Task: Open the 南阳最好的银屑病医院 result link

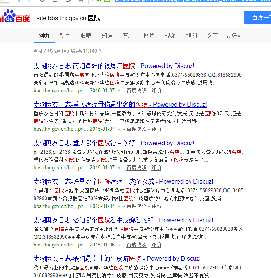Action: (x=114, y=66)
